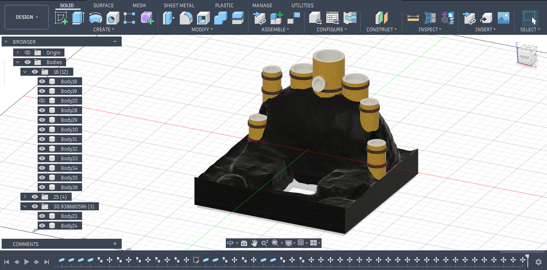Image resolution: width=547 pixels, height=270 pixels.
Task: Select the Press Pull tool
Action: [169, 18]
